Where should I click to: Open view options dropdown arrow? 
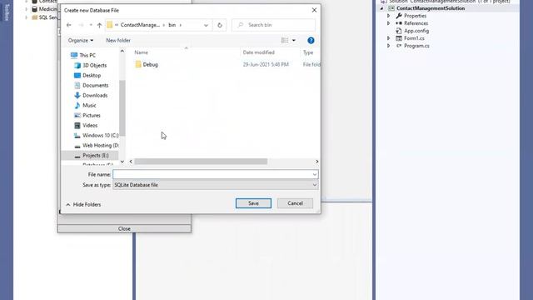point(294,41)
